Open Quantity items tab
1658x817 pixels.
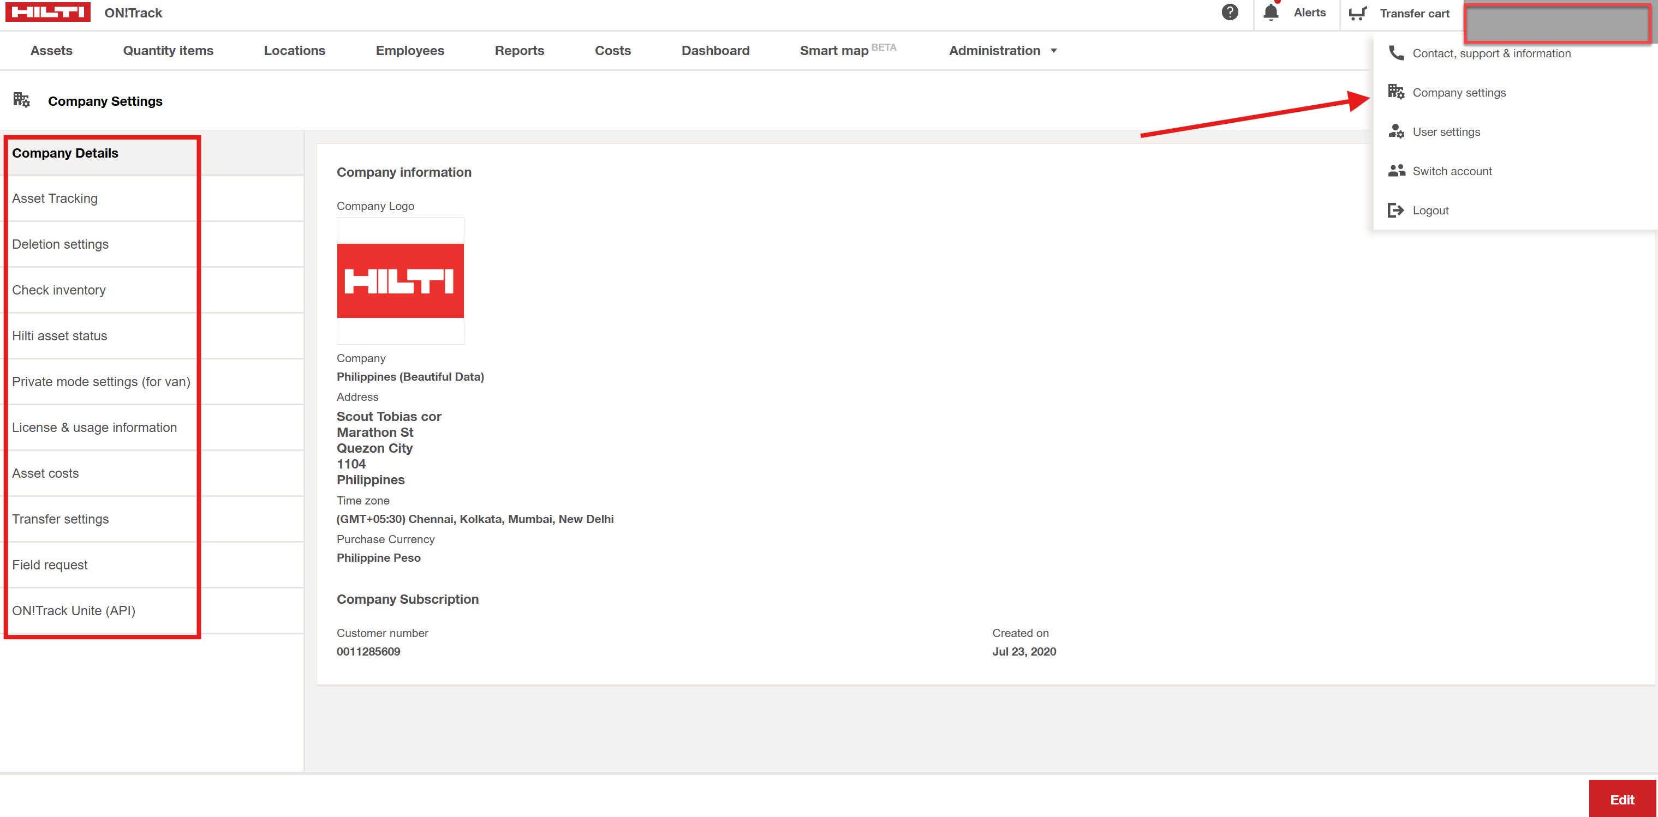coord(168,50)
